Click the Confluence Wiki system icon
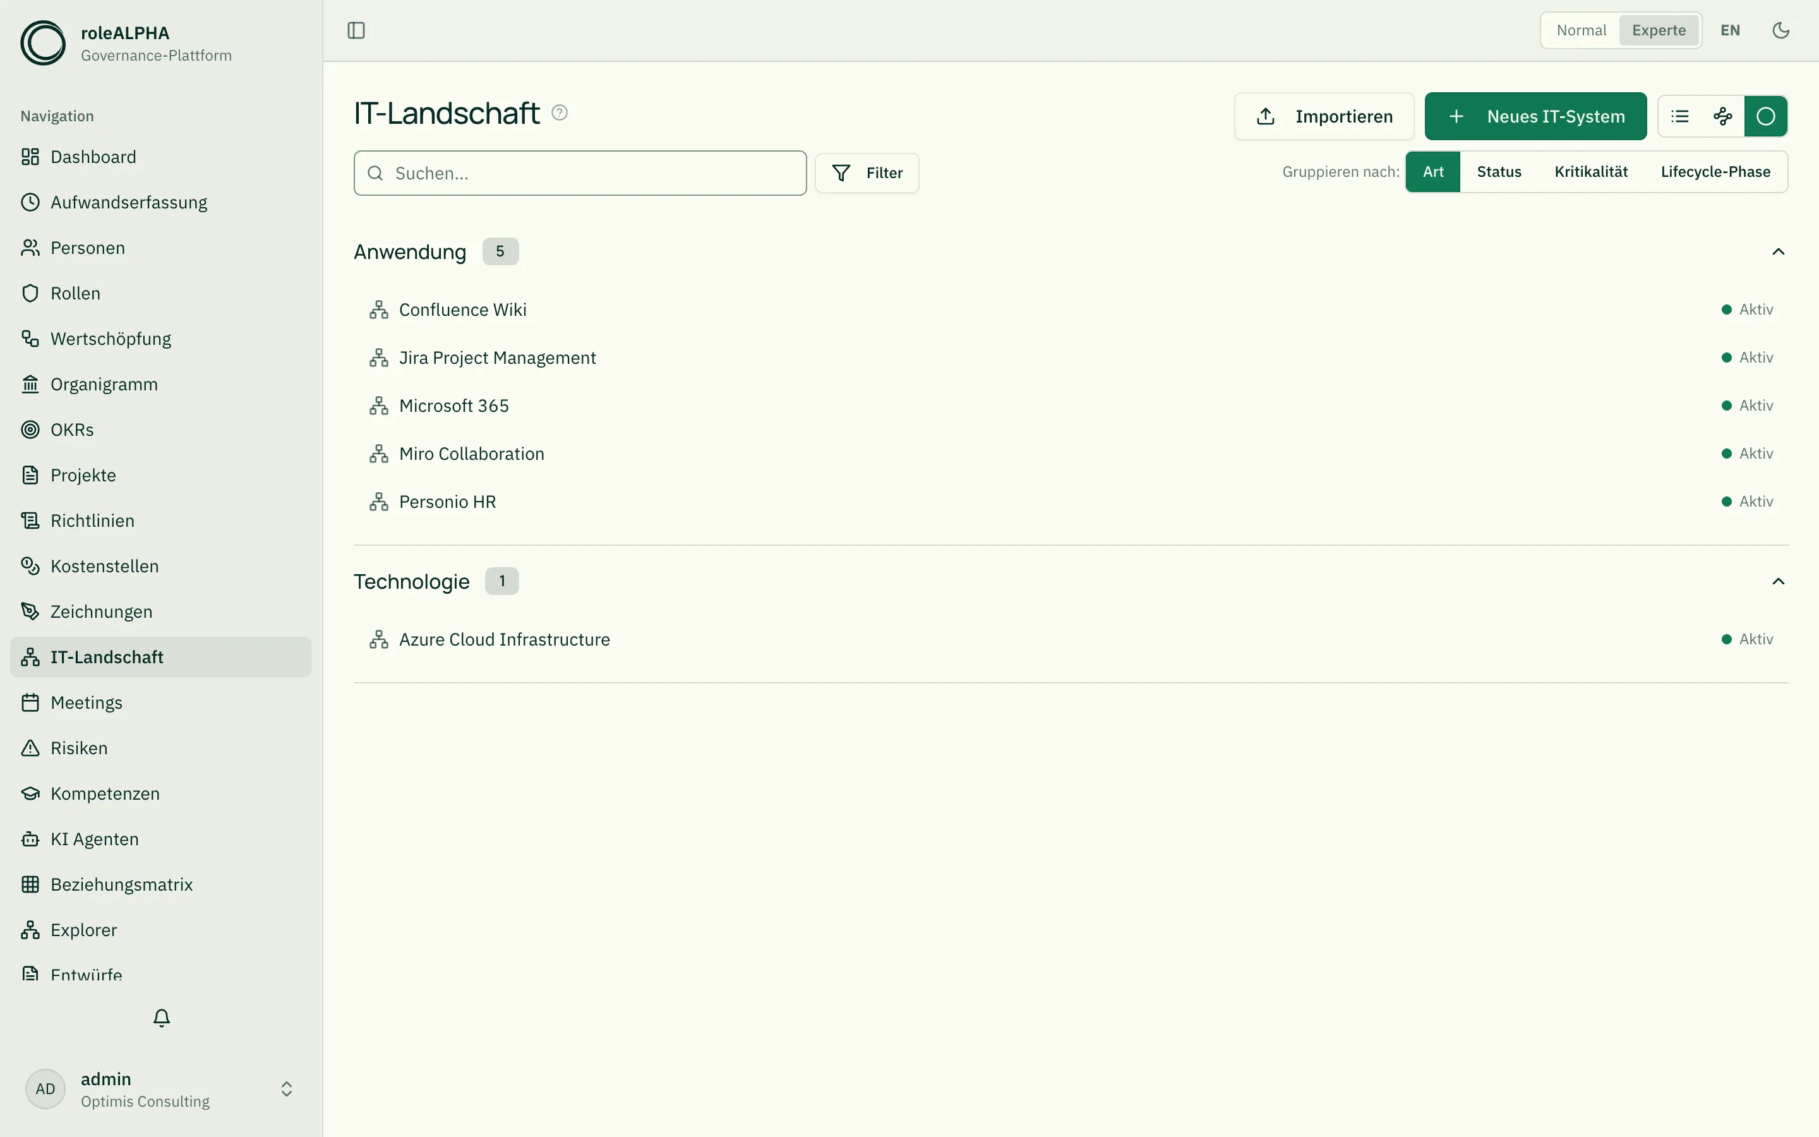The width and height of the screenshot is (1819, 1137). coord(379,310)
